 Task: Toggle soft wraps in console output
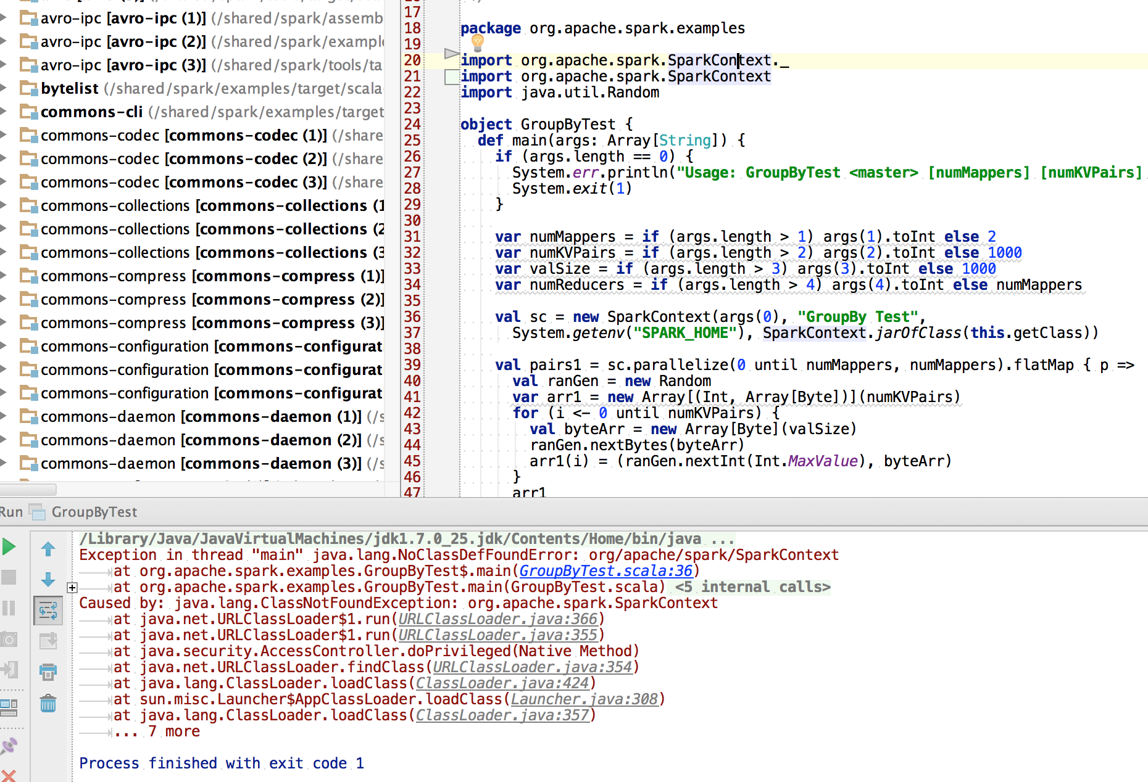[x=48, y=611]
